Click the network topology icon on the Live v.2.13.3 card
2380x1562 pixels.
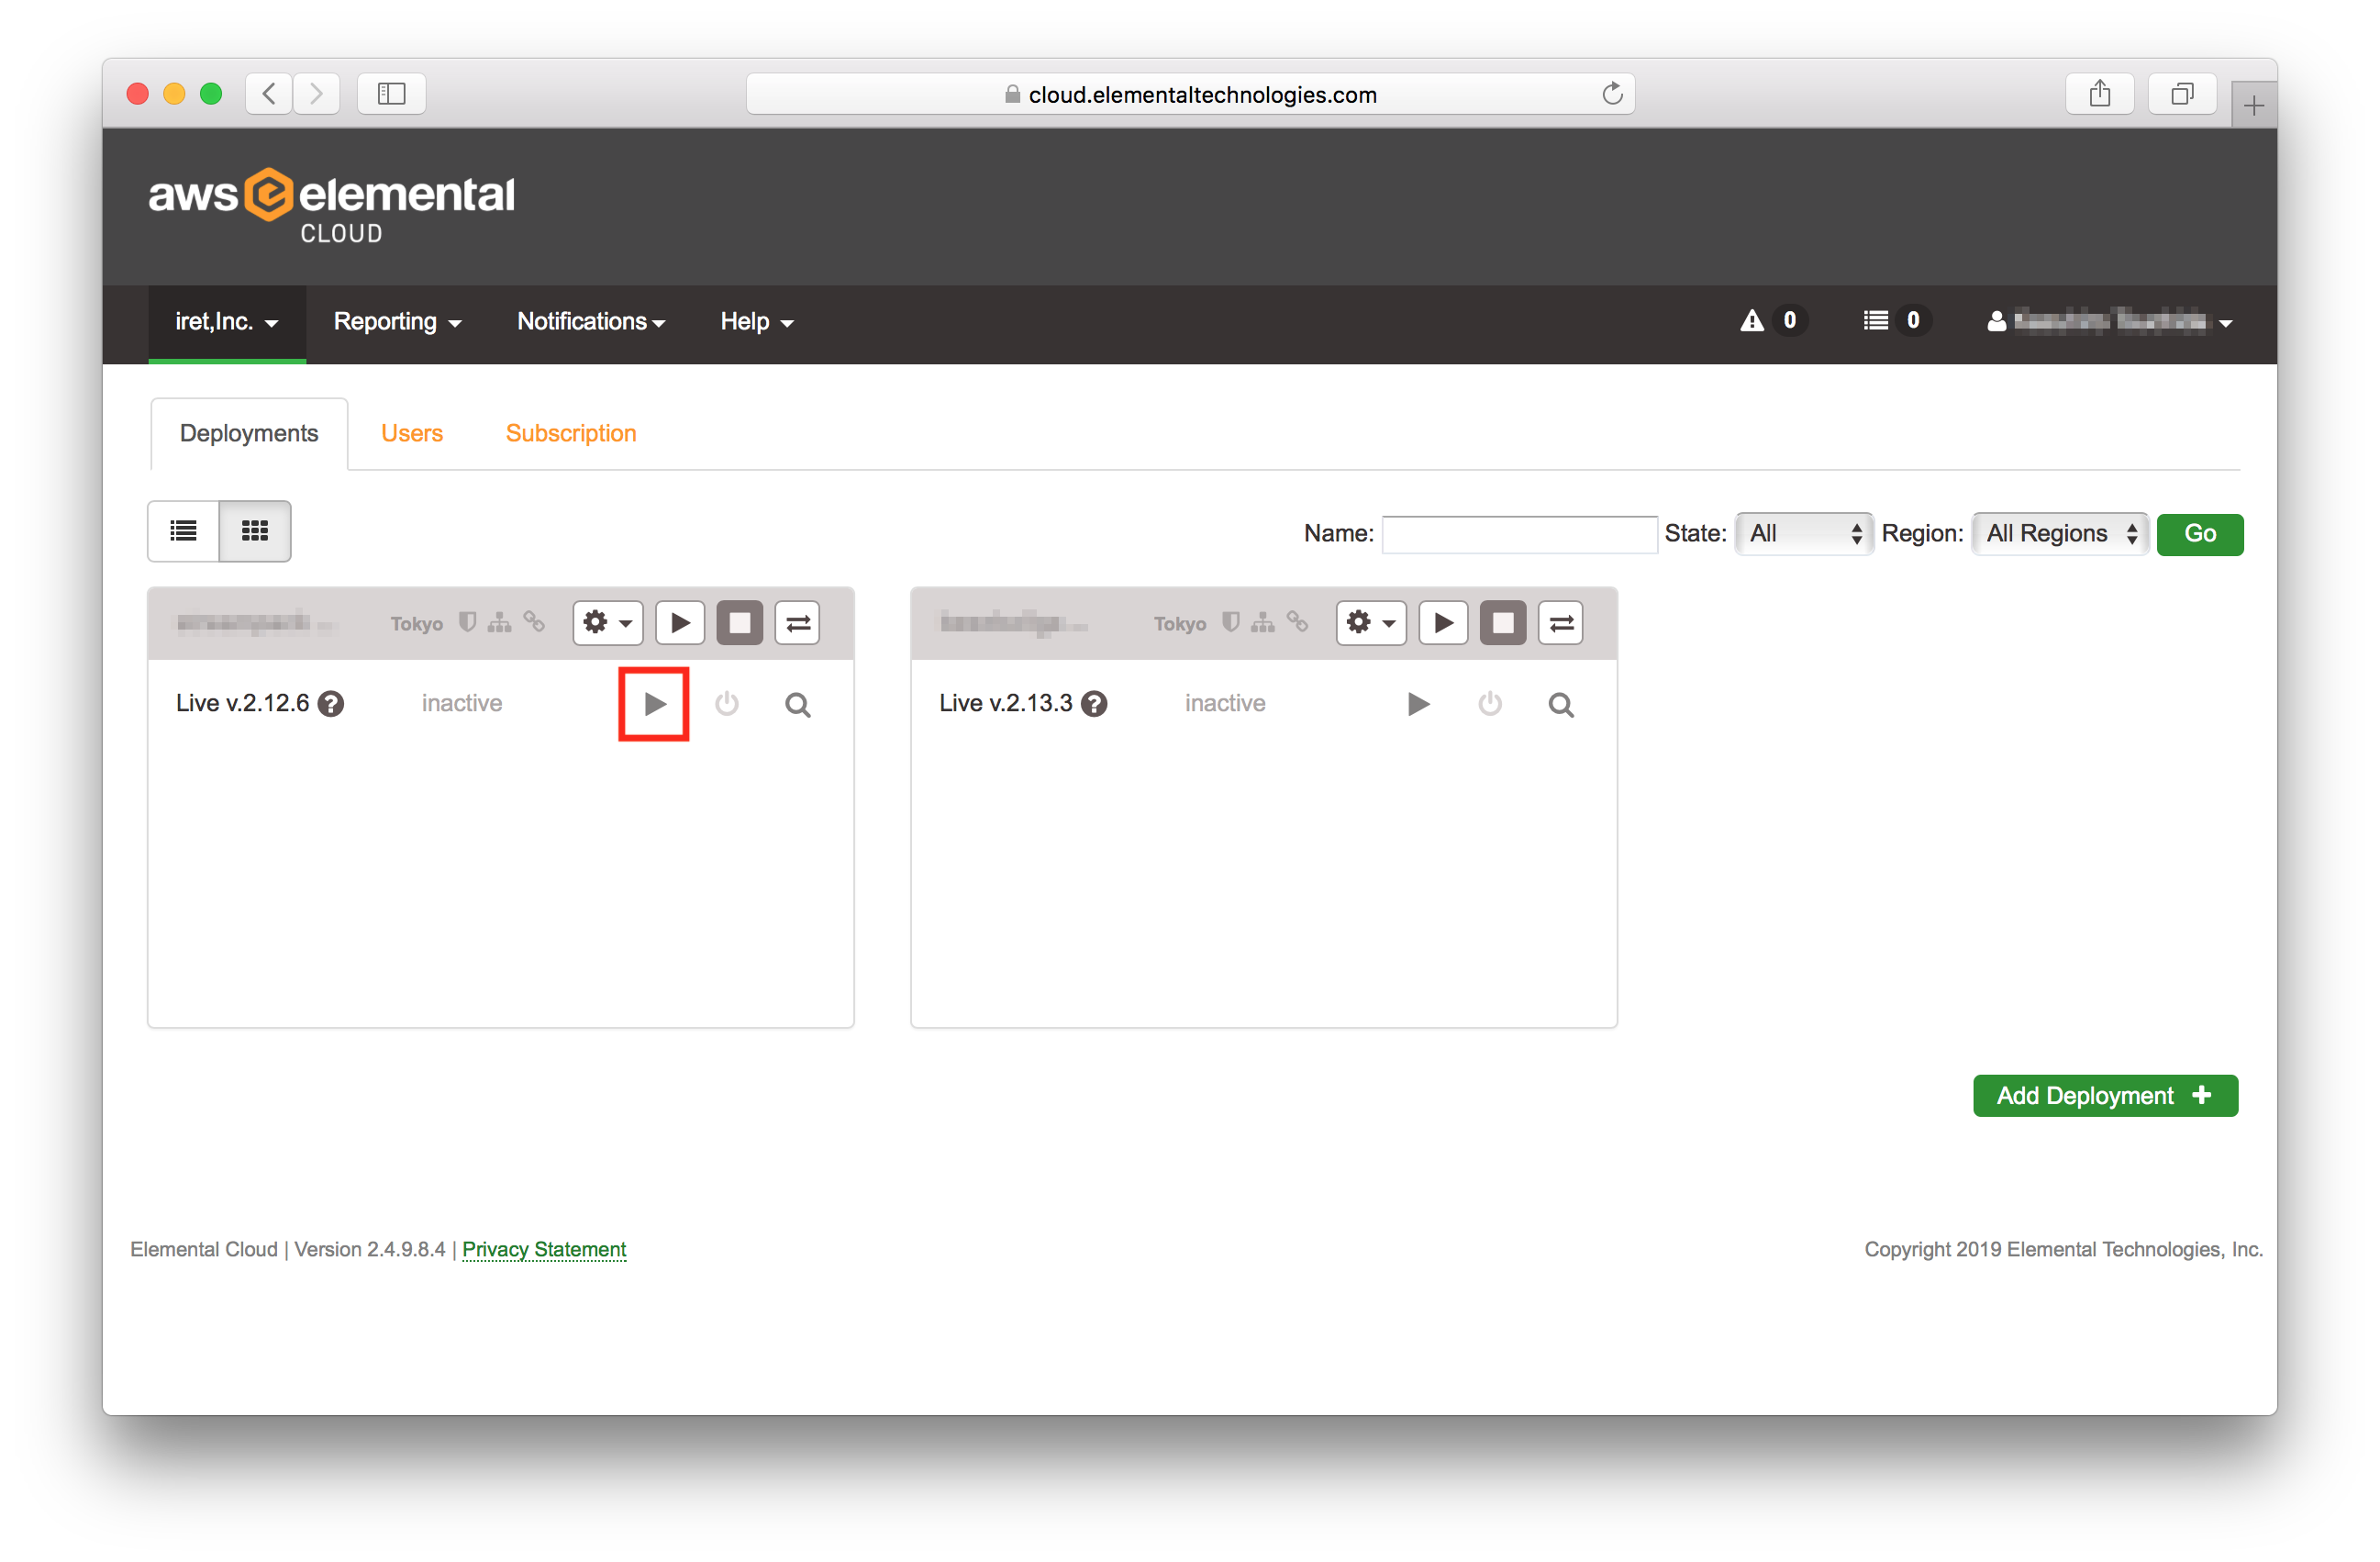[1263, 622]
